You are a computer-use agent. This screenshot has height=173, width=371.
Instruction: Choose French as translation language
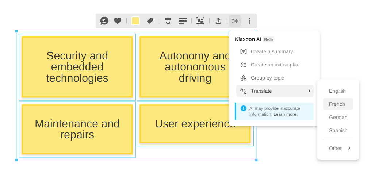(337, 104)
